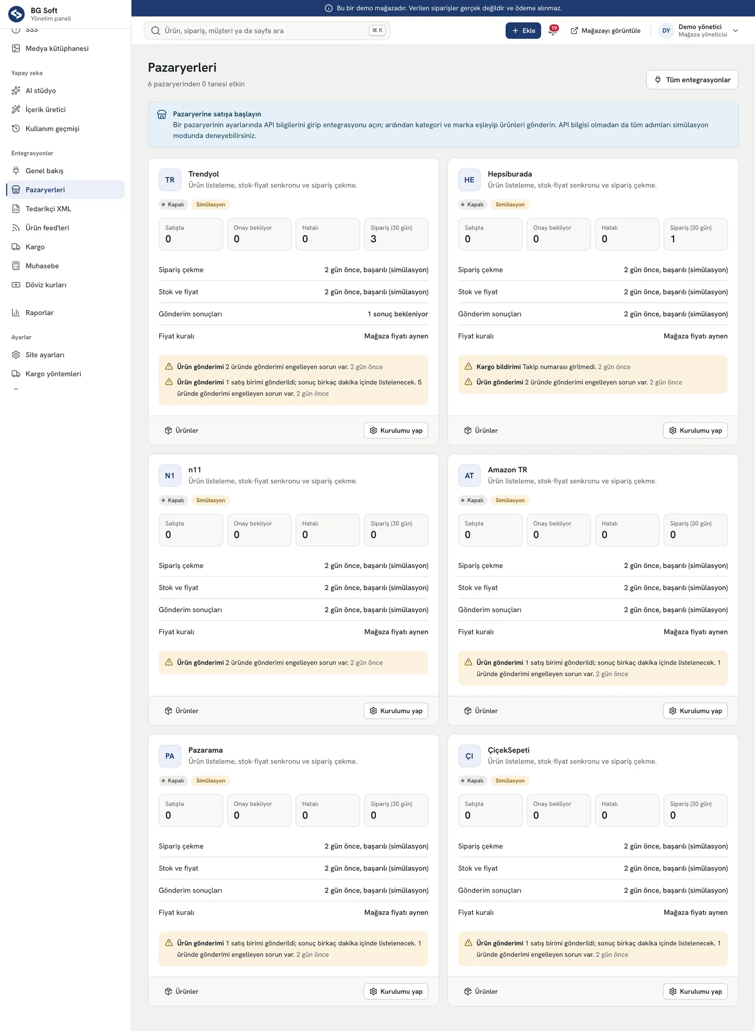The width and height of the screenshot is (755, 1031).
Task: Click the AT Amazon TR logo tile
Action: pyautogui.click(x=469, y=476)
